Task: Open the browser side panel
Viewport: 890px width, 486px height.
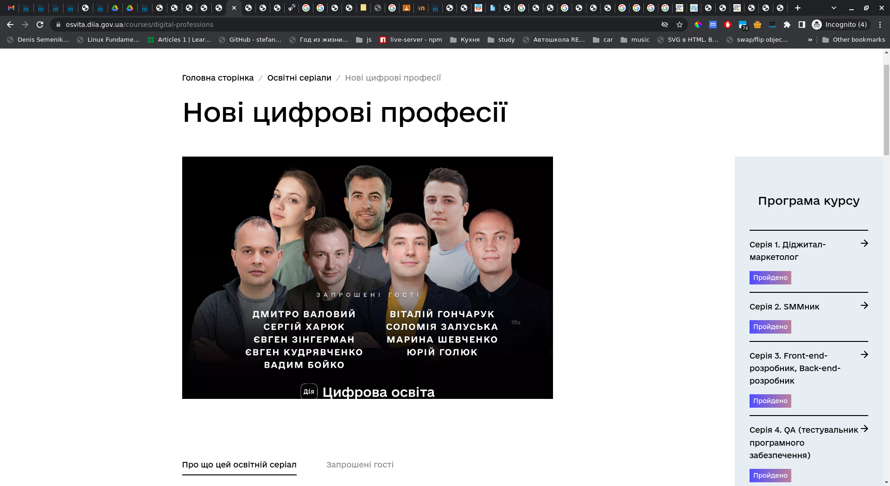Action: tap(801, 25)
